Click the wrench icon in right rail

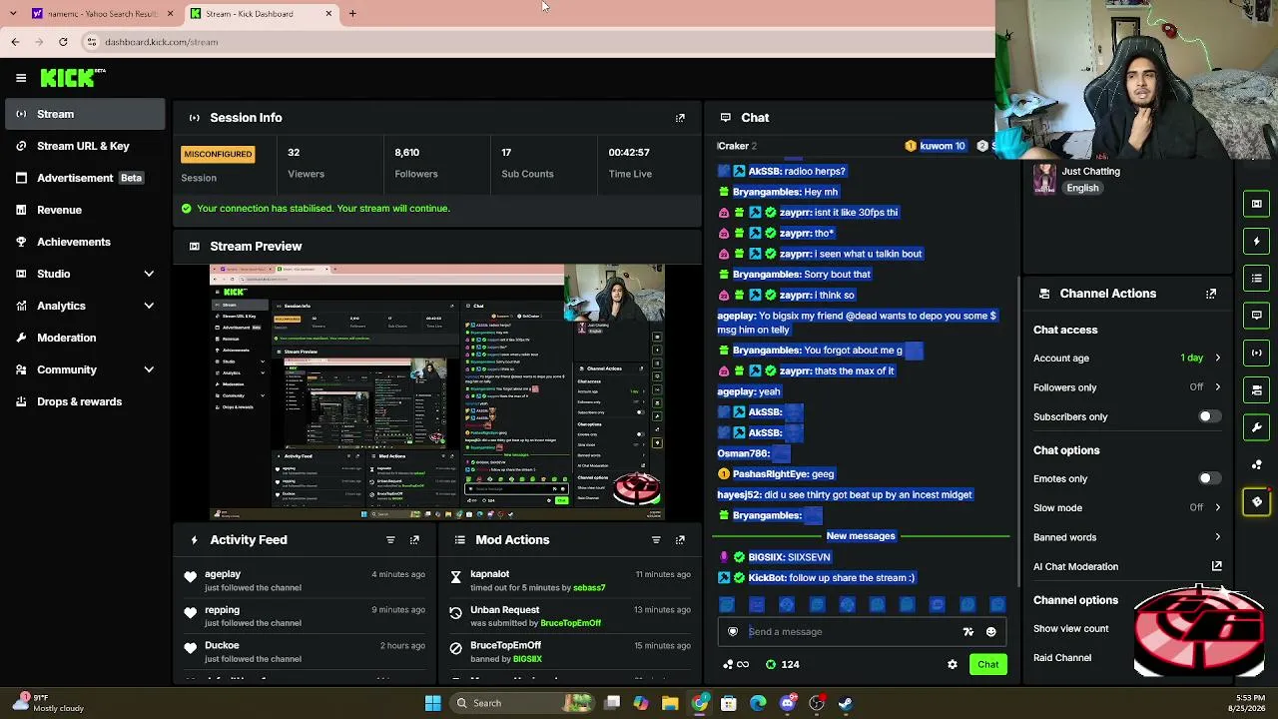[x=1257, y=427]
